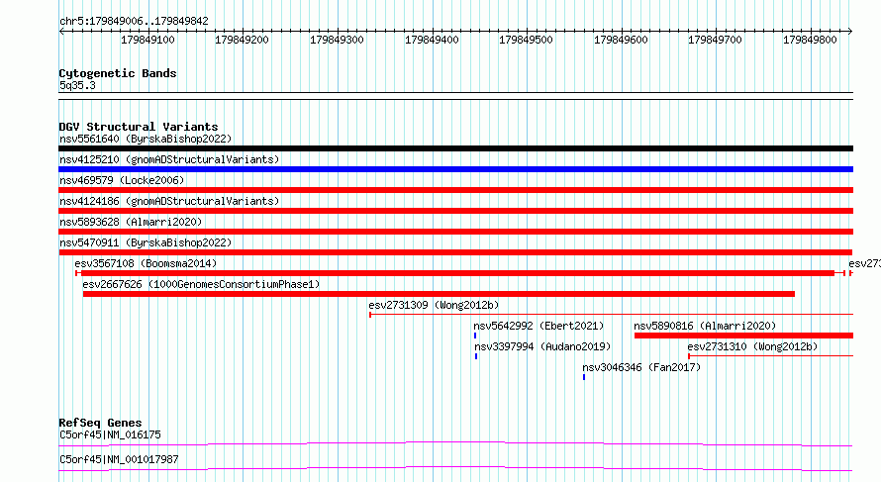Click nsv5642992 (Ebert2021) label
Image resolution: width=881 pixels, height=482 pixels.
pos(538,326)
